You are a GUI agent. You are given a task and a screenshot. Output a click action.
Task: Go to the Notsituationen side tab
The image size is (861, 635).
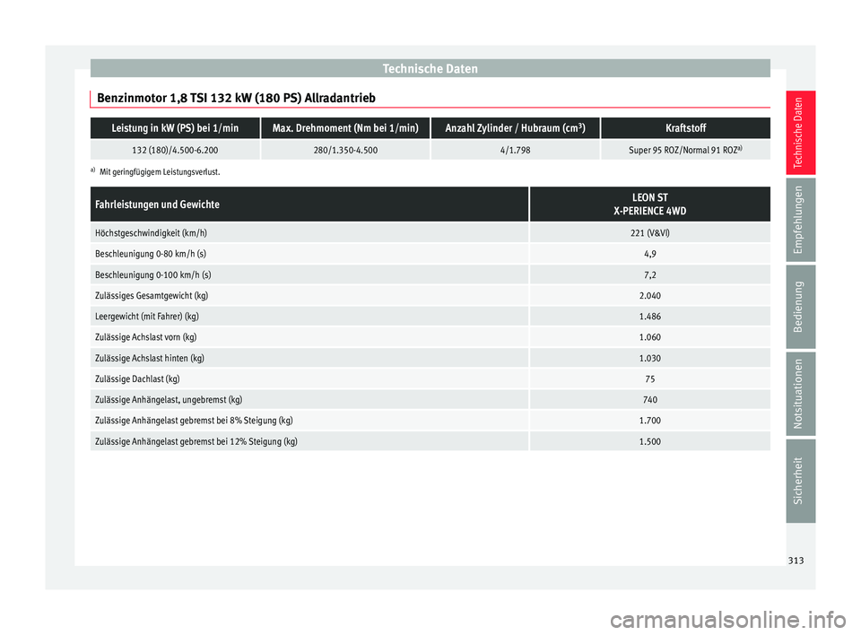800,394
